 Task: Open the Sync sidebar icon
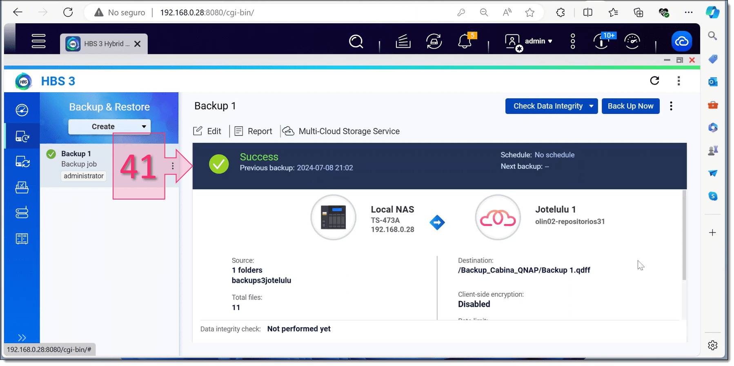[22, 162]
